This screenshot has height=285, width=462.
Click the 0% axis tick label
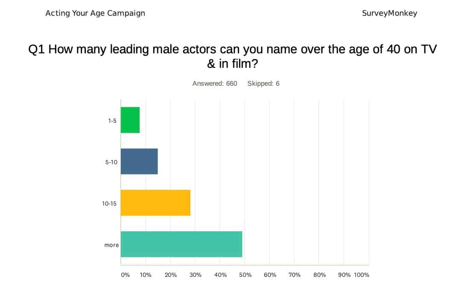(x=125, y=275)
